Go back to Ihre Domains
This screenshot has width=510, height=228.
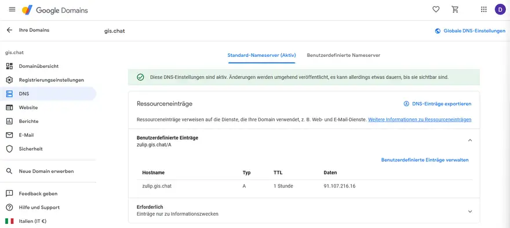34,30
